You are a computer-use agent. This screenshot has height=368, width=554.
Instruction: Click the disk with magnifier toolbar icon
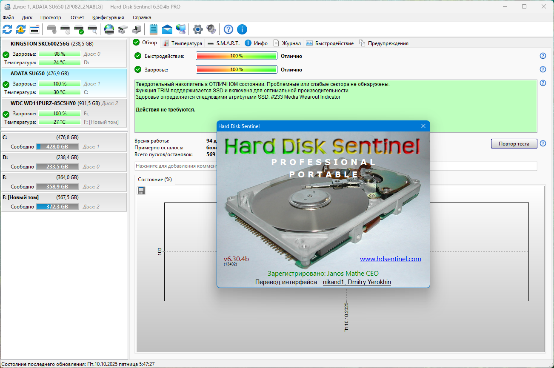tap(92, 29)
